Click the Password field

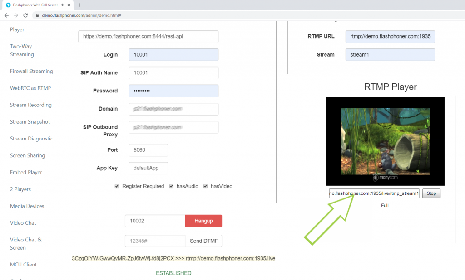coord(173,91)
